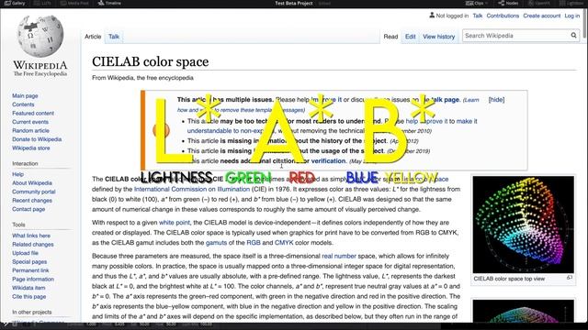Open Current events link
This screenshot has width=588, height=330.
point(30,122)
